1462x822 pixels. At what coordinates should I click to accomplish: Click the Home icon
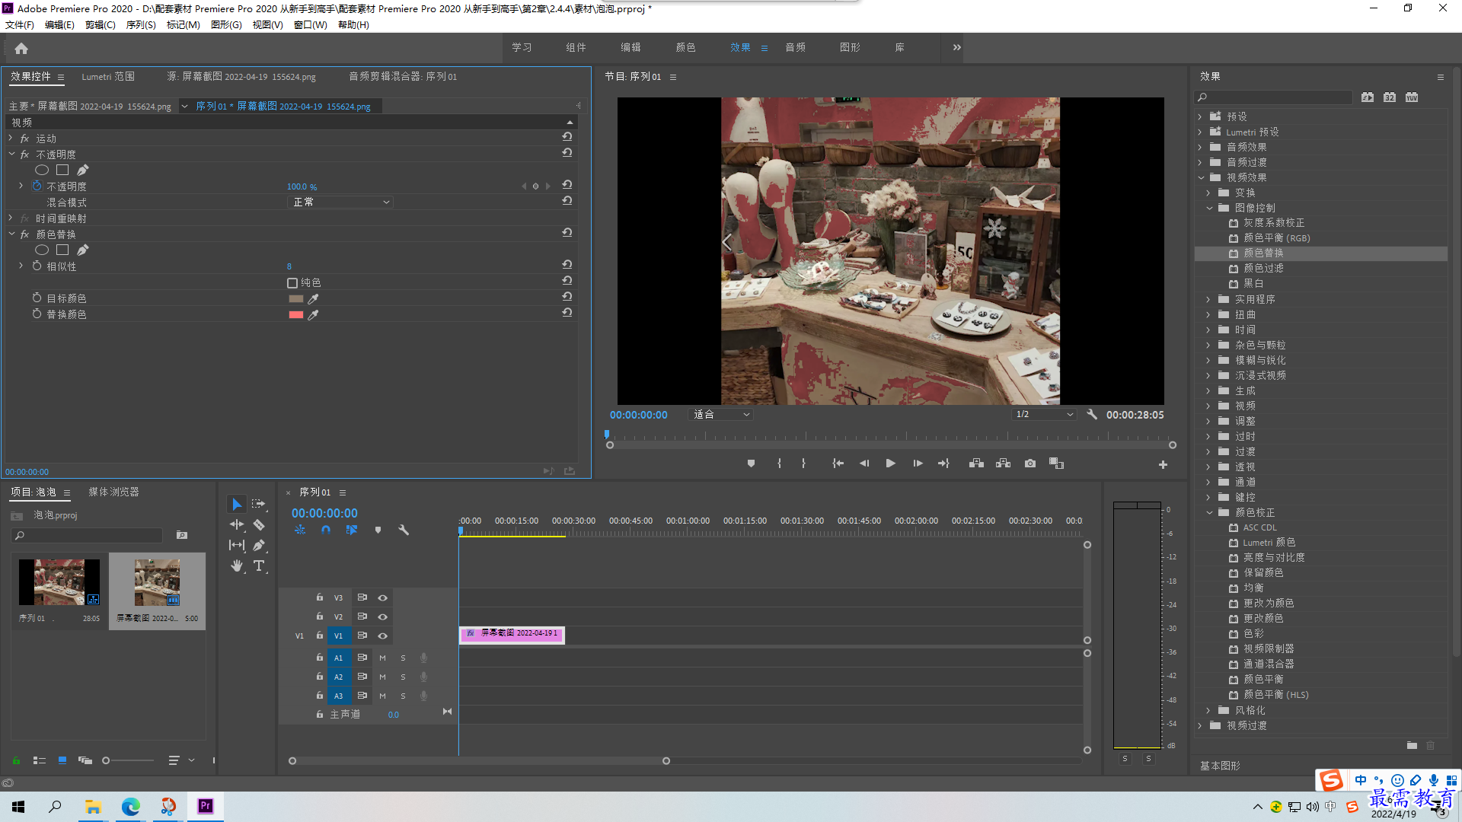21,48
